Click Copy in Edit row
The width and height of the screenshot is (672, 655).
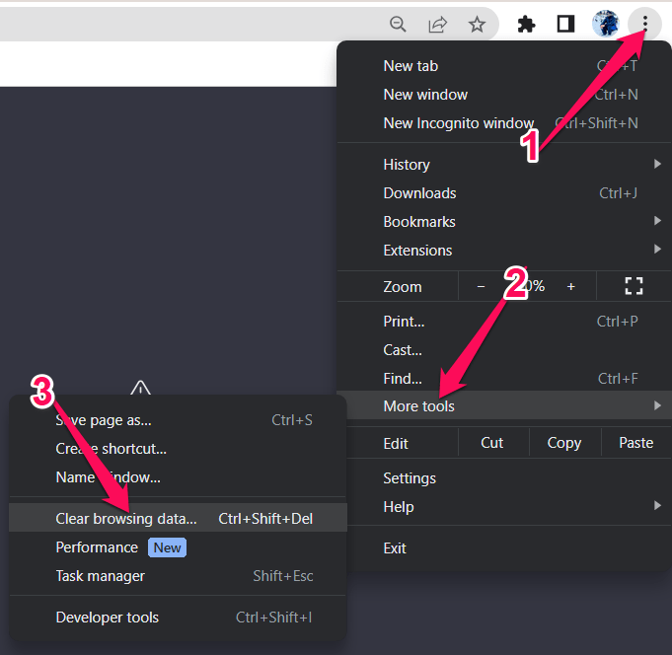click(x=564, y=443)
